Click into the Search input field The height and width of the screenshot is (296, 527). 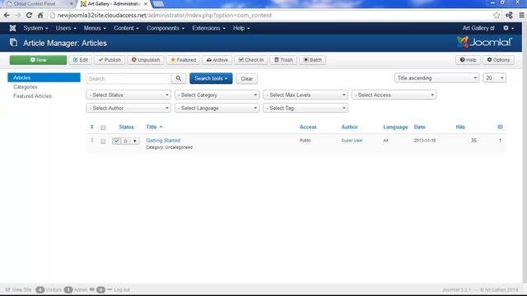click(128, 79)
